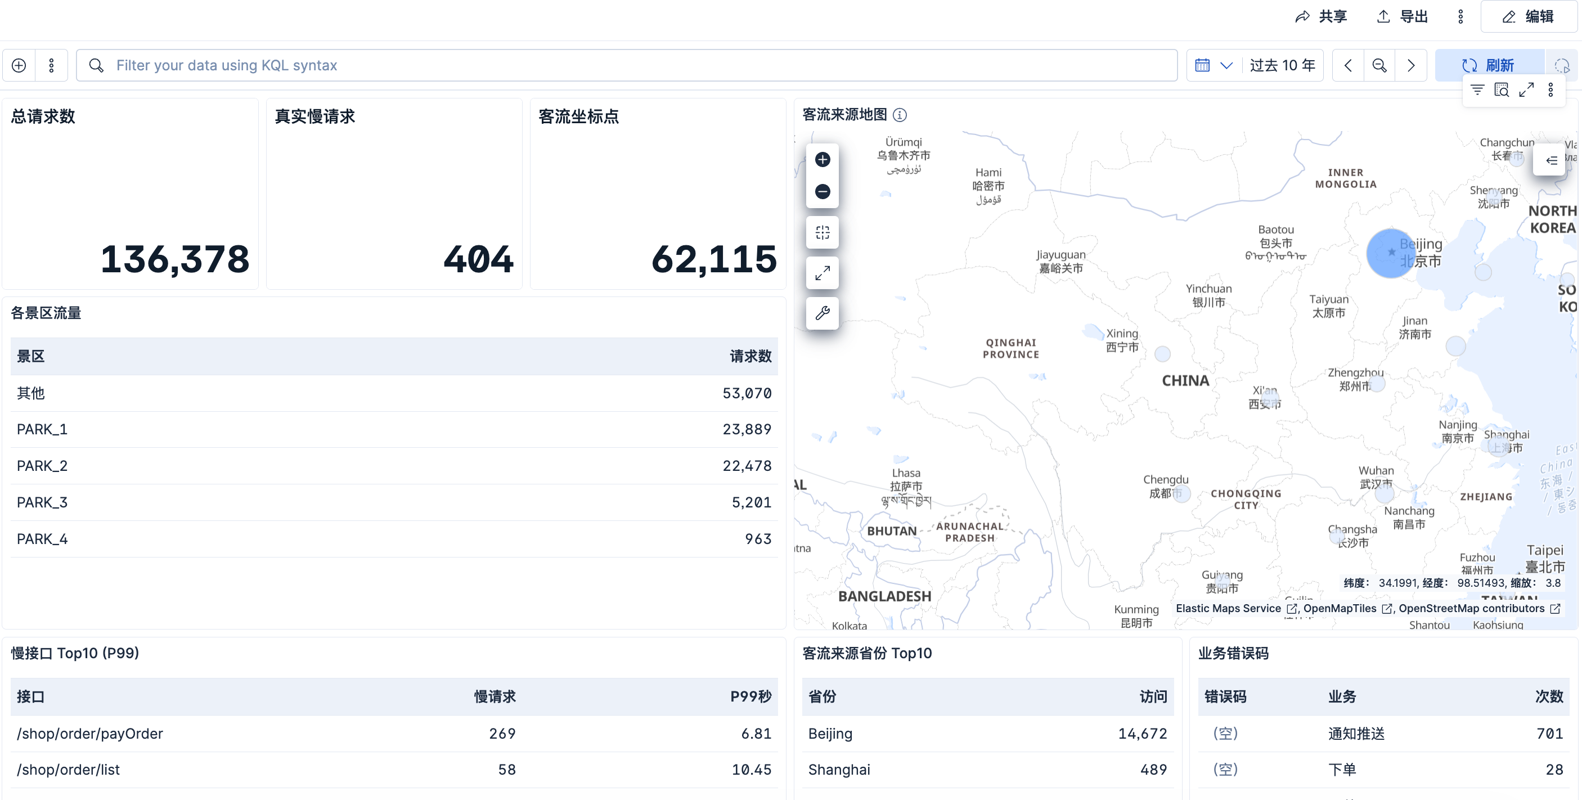
Task: Zoom out the time range
Action: 1379,65
